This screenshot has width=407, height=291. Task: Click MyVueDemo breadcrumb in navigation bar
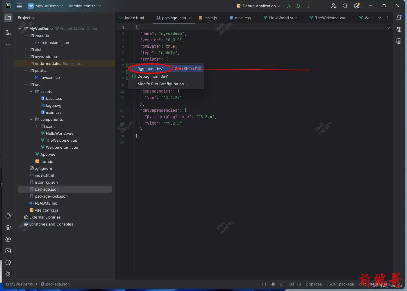(19, 284)
